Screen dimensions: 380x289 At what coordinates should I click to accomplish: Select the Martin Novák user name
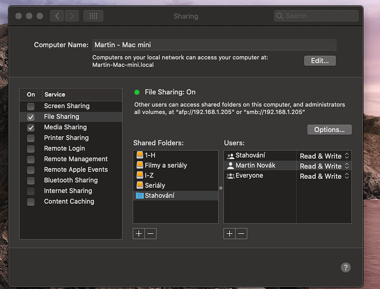tap(256, 166)
